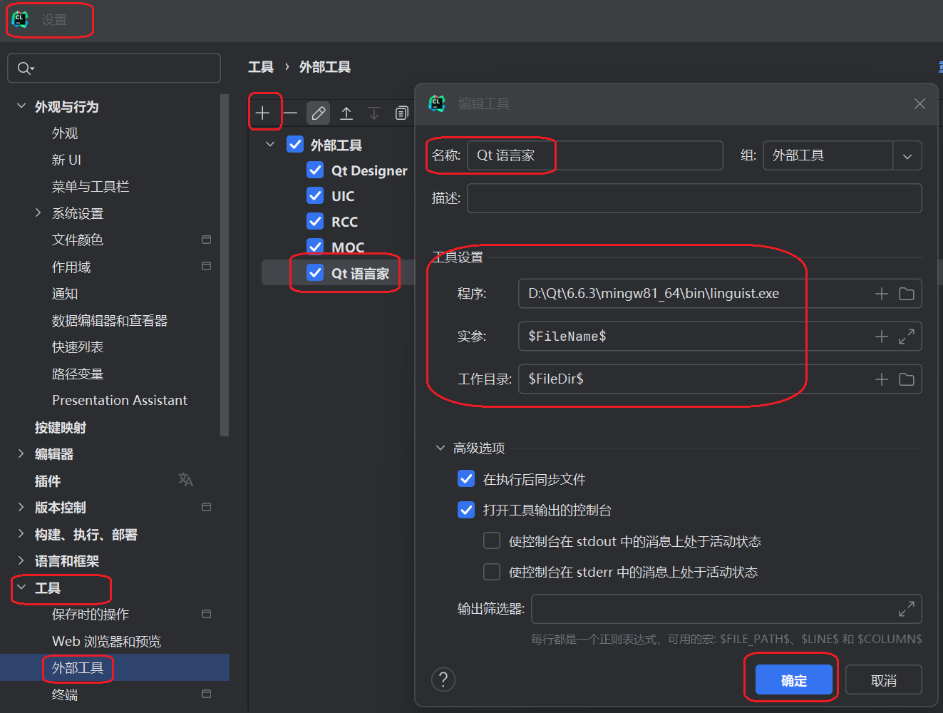The height and width of the screenshot is (713, 943).
Task: Click project-level icon beside 终端
Action: (x=207, y=694)
